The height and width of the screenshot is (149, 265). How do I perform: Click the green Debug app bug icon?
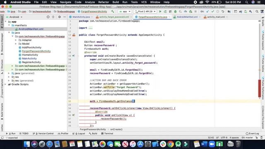pos(175,12)
